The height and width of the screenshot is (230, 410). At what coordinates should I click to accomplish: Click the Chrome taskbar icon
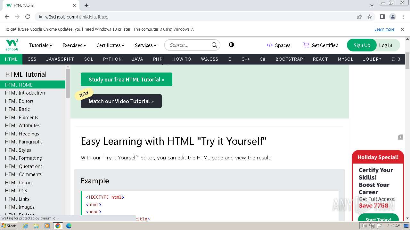(x=58, y=226)
